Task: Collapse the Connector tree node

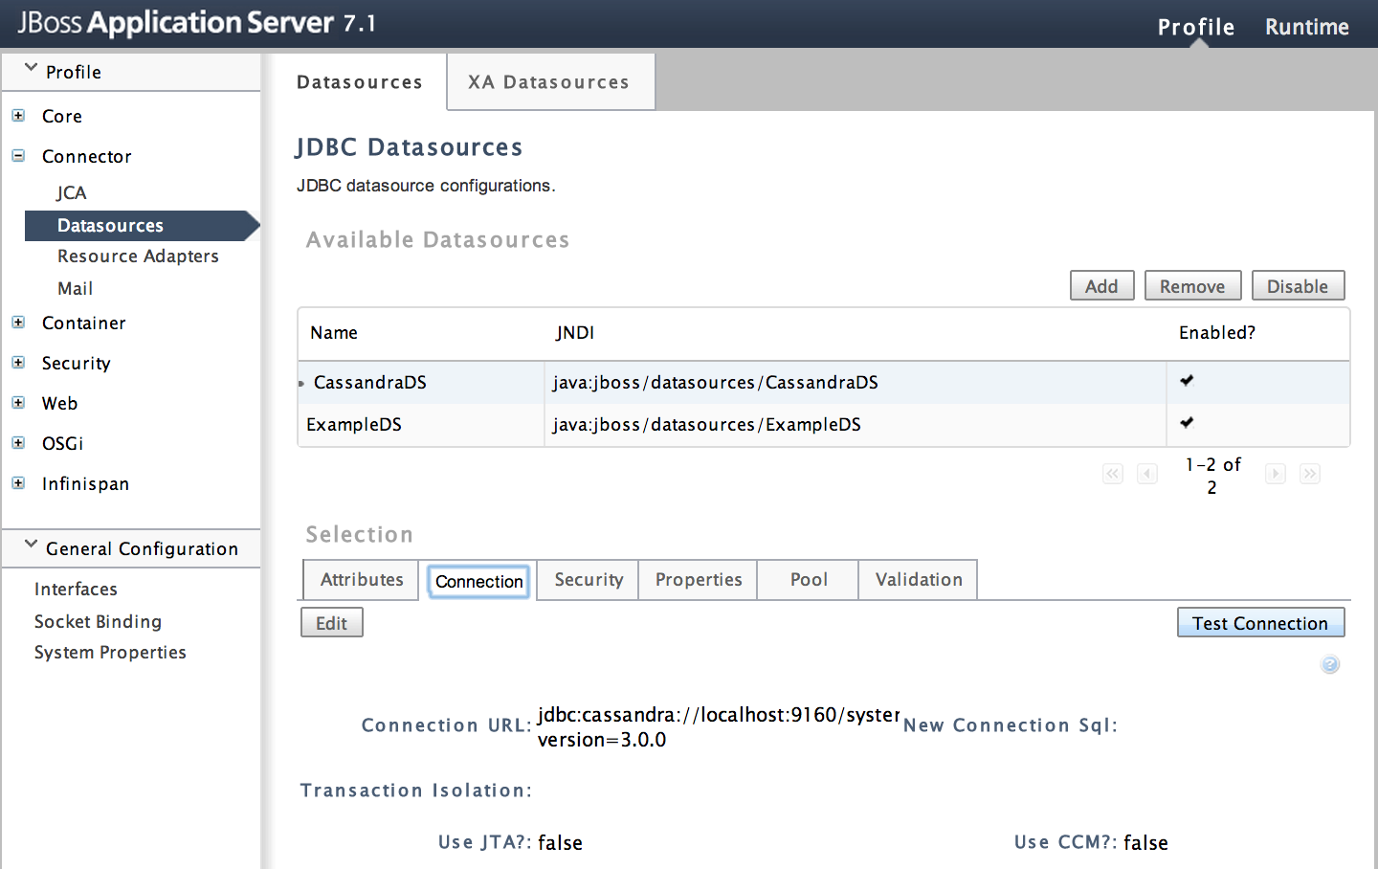Action: point(18,155)
